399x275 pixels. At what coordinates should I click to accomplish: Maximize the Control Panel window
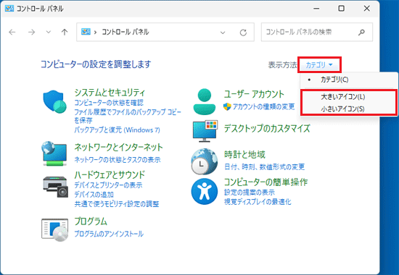pyautogui.click(x=341, y=9)
